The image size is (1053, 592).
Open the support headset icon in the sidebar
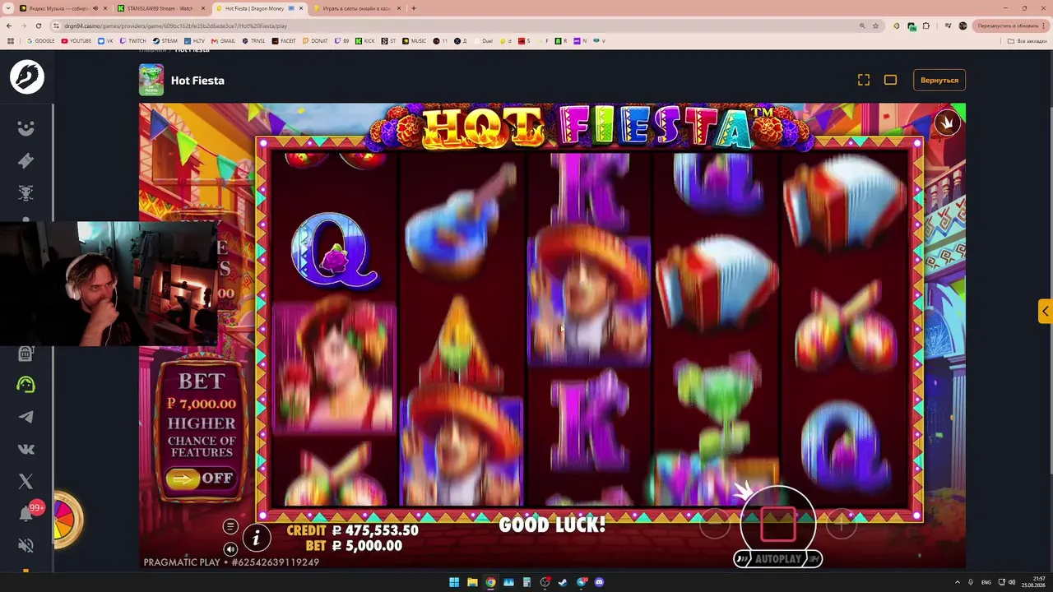point(26,385)
